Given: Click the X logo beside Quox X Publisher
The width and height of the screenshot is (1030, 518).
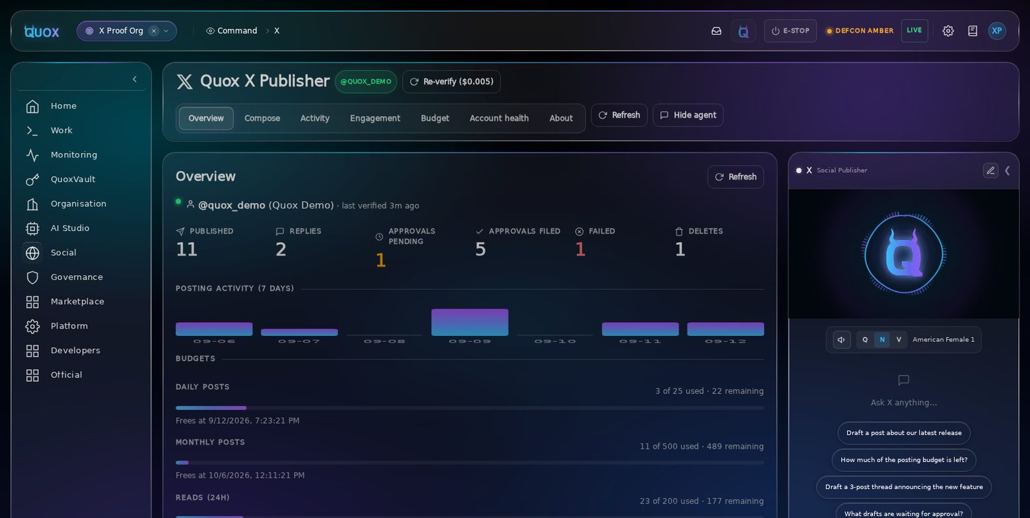Looking at the screenshot, I should pyautogui.click(x=185, y=82).
